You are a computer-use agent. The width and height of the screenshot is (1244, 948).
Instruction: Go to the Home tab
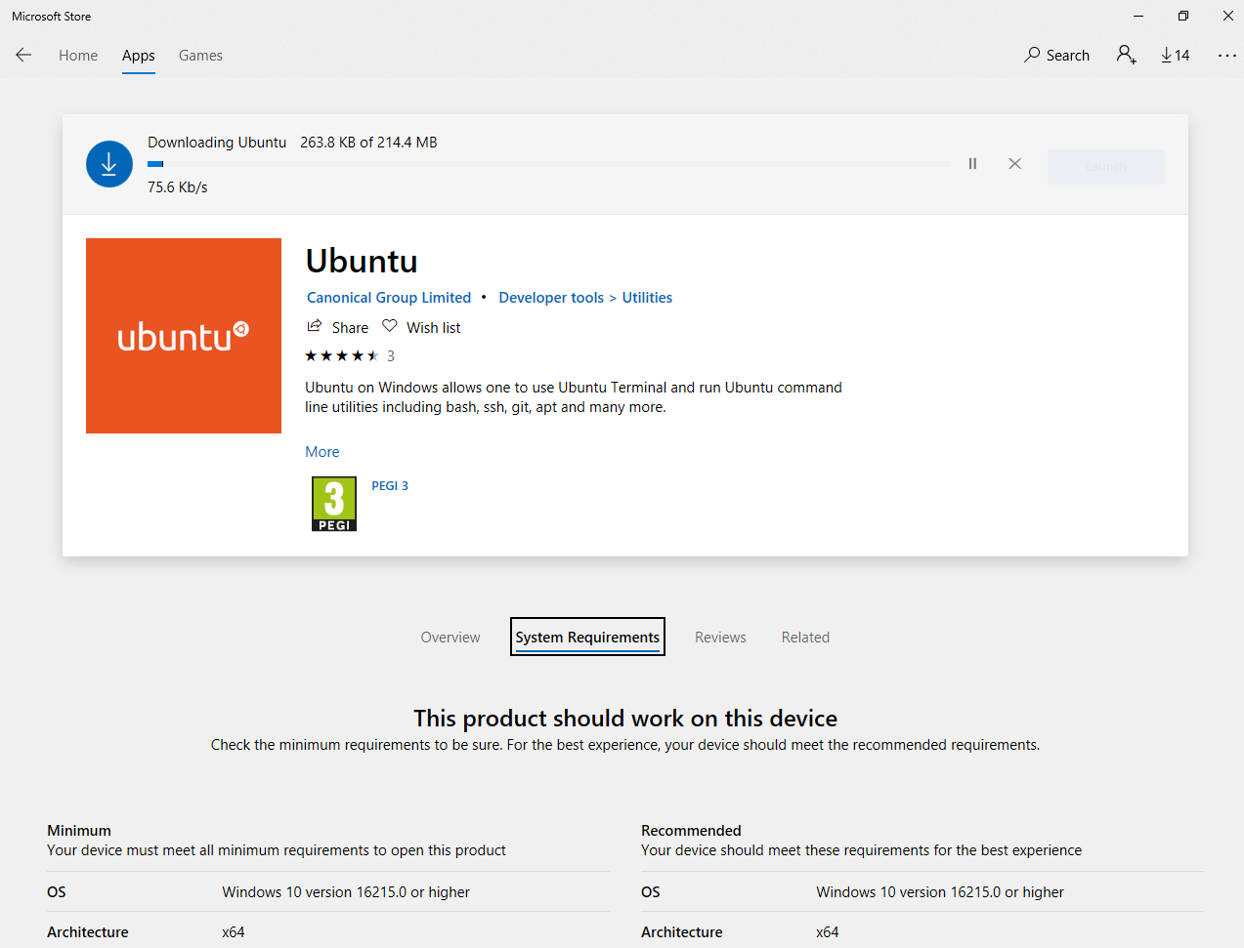click(x=78, y=56)
